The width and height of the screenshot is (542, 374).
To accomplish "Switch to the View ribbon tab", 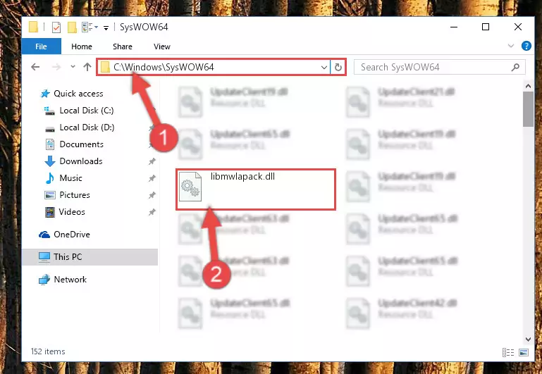I will click(162, 46).
